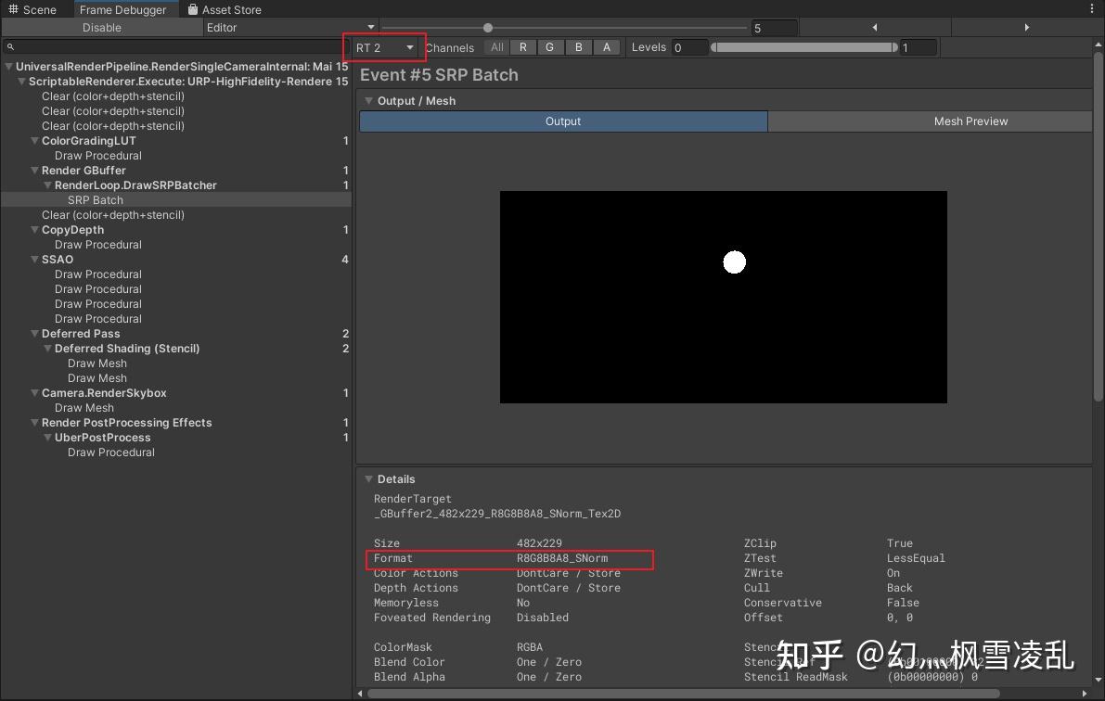Collapse ScriptableRenderer.Execute tree node
Viewport: 1105px width, 701px height.
(22, 81)
